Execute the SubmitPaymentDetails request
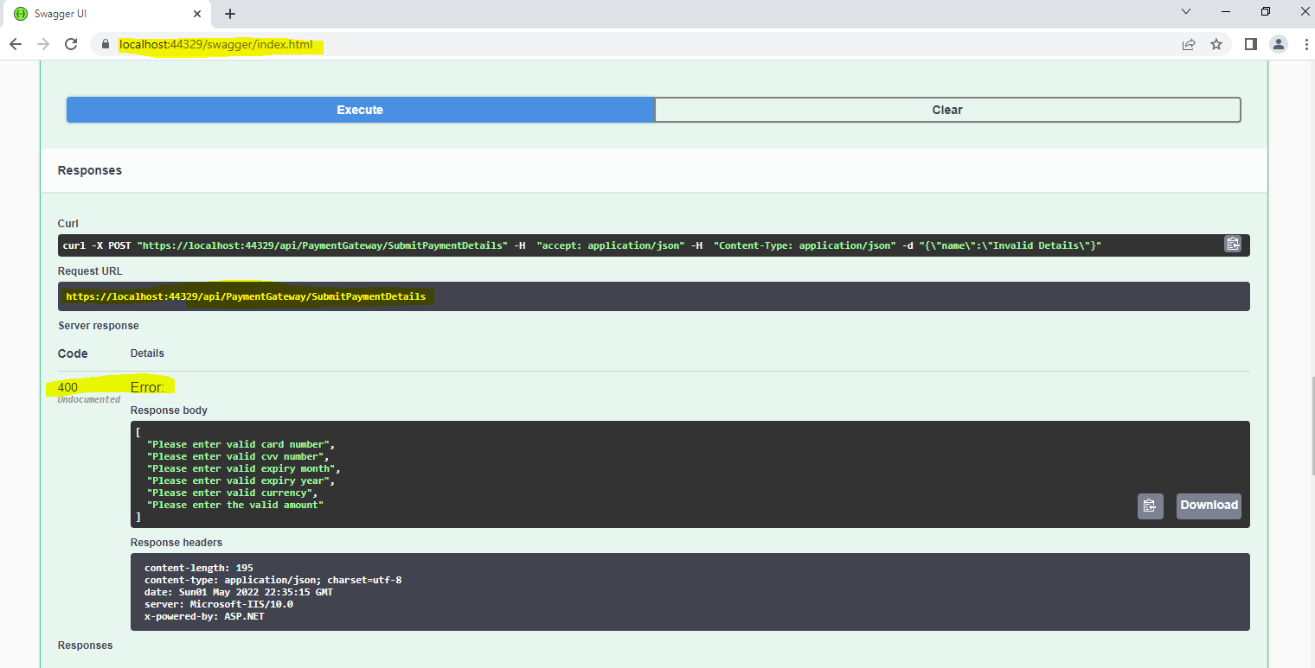This screenshot has height=668, width=1315. [x=359, y=110]
